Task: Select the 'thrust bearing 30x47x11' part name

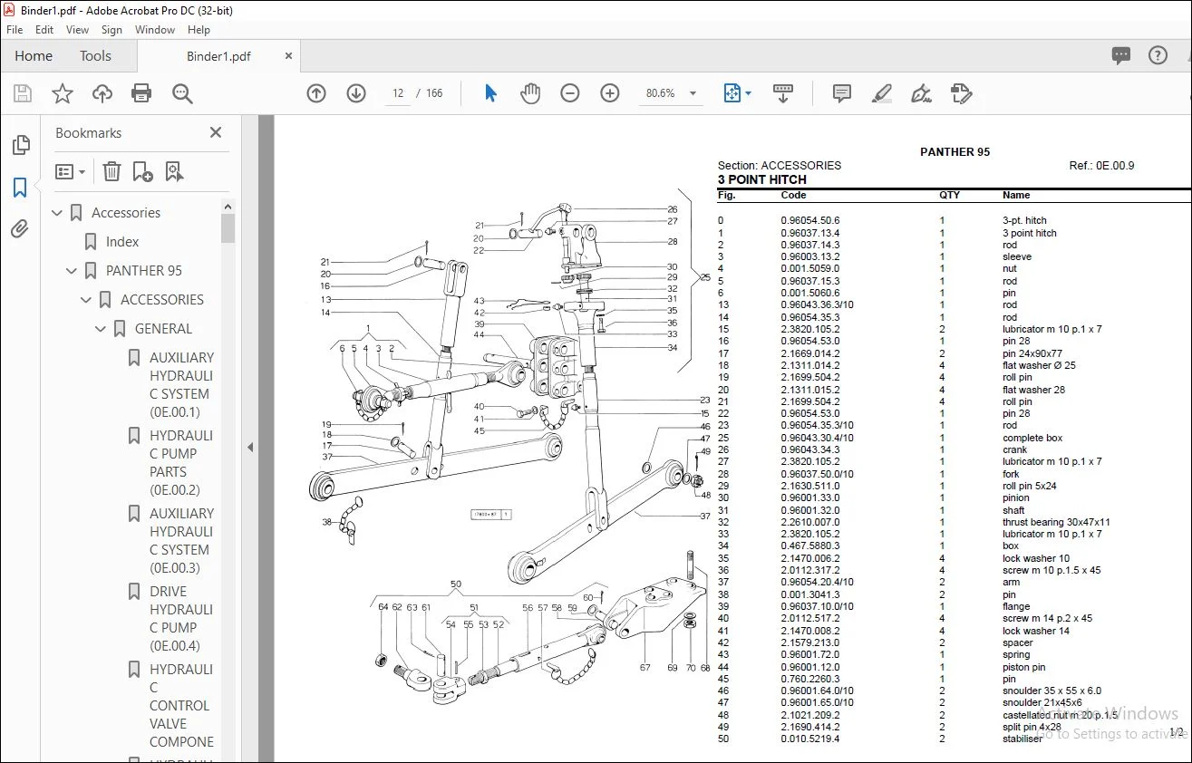Action: [x=1056, y=522]
